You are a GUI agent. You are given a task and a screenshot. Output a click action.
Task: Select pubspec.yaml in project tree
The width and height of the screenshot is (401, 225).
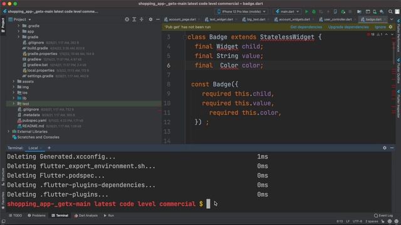pos(34,121)
